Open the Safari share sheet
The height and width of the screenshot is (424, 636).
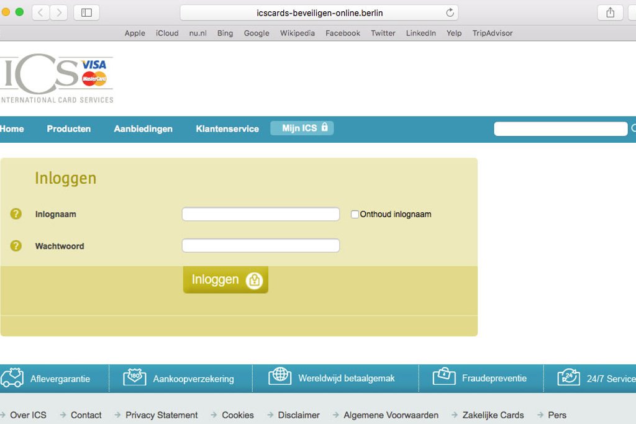pyautogui.click(x=610, y=12)
